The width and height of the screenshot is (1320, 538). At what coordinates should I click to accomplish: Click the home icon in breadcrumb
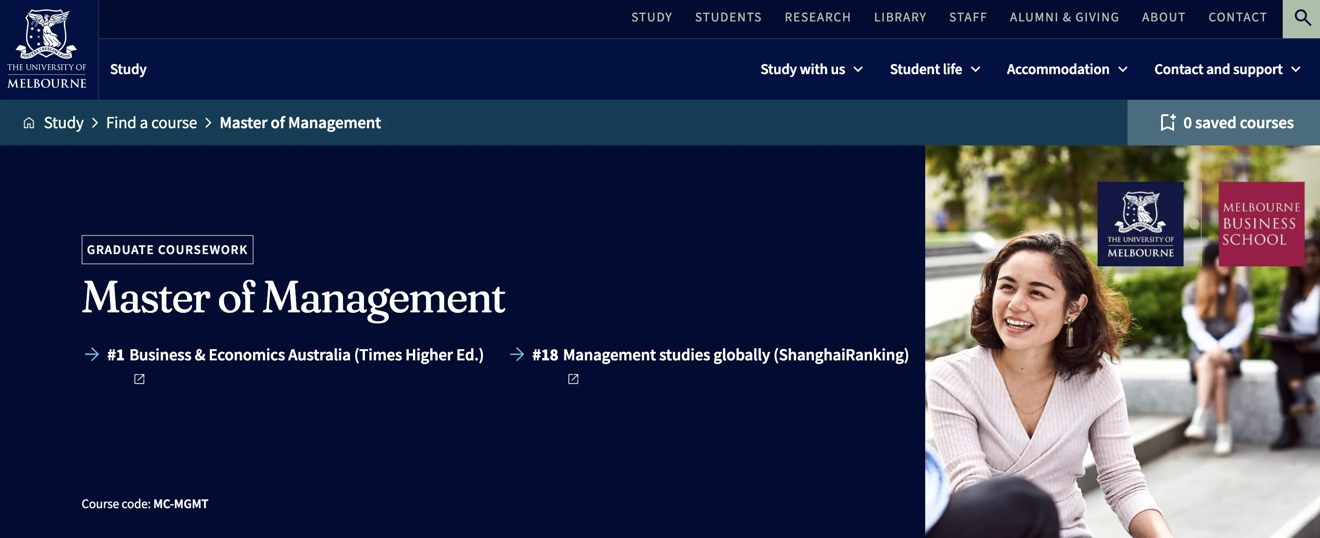tap(29, 123)
